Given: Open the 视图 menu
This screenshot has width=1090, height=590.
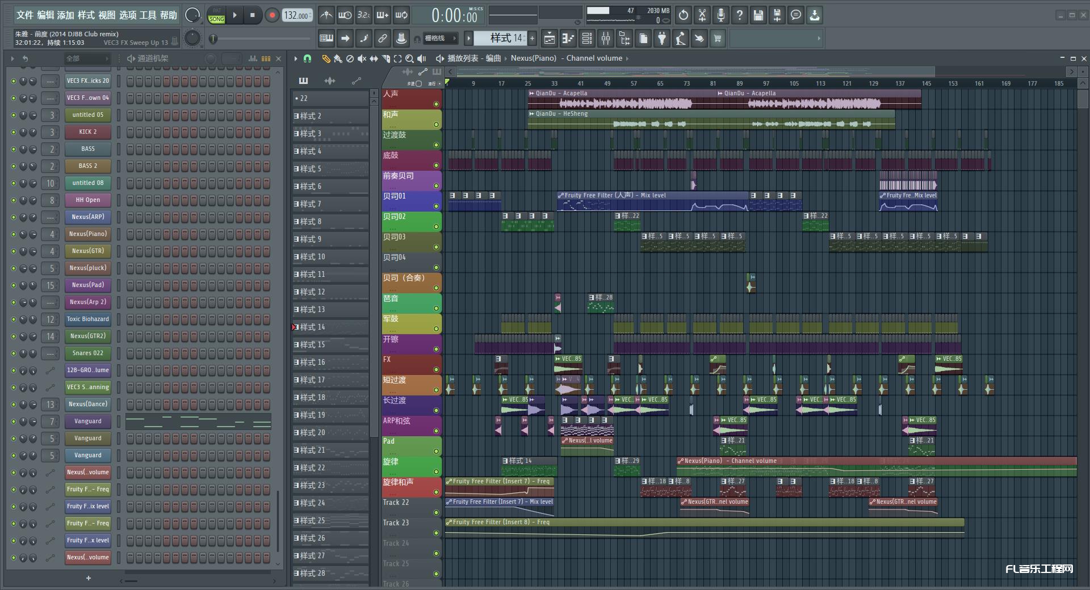Looking at the screenshot, I should (107, 15).
